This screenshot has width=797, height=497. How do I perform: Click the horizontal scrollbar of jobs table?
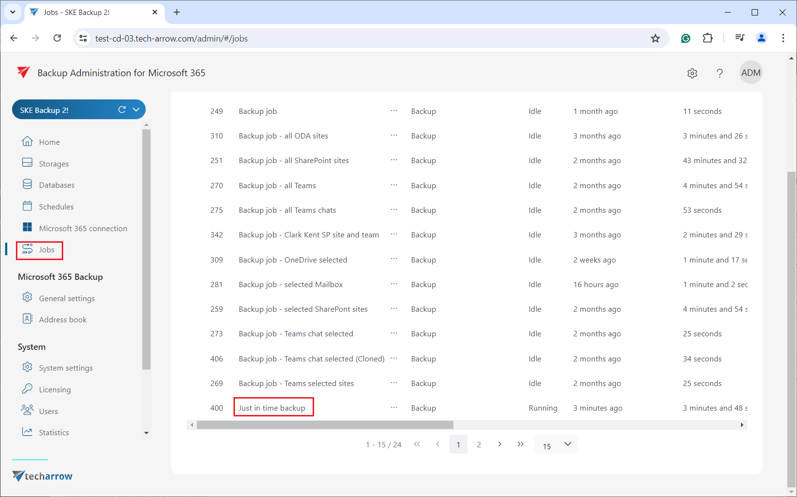[x=325, y=425]
